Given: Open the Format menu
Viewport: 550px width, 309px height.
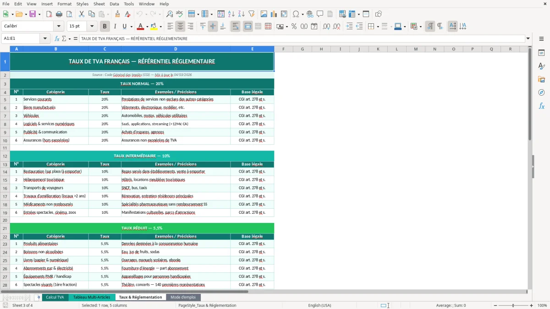Looking at the screenshot, I should pyautogui.click(x=64, y=4).
